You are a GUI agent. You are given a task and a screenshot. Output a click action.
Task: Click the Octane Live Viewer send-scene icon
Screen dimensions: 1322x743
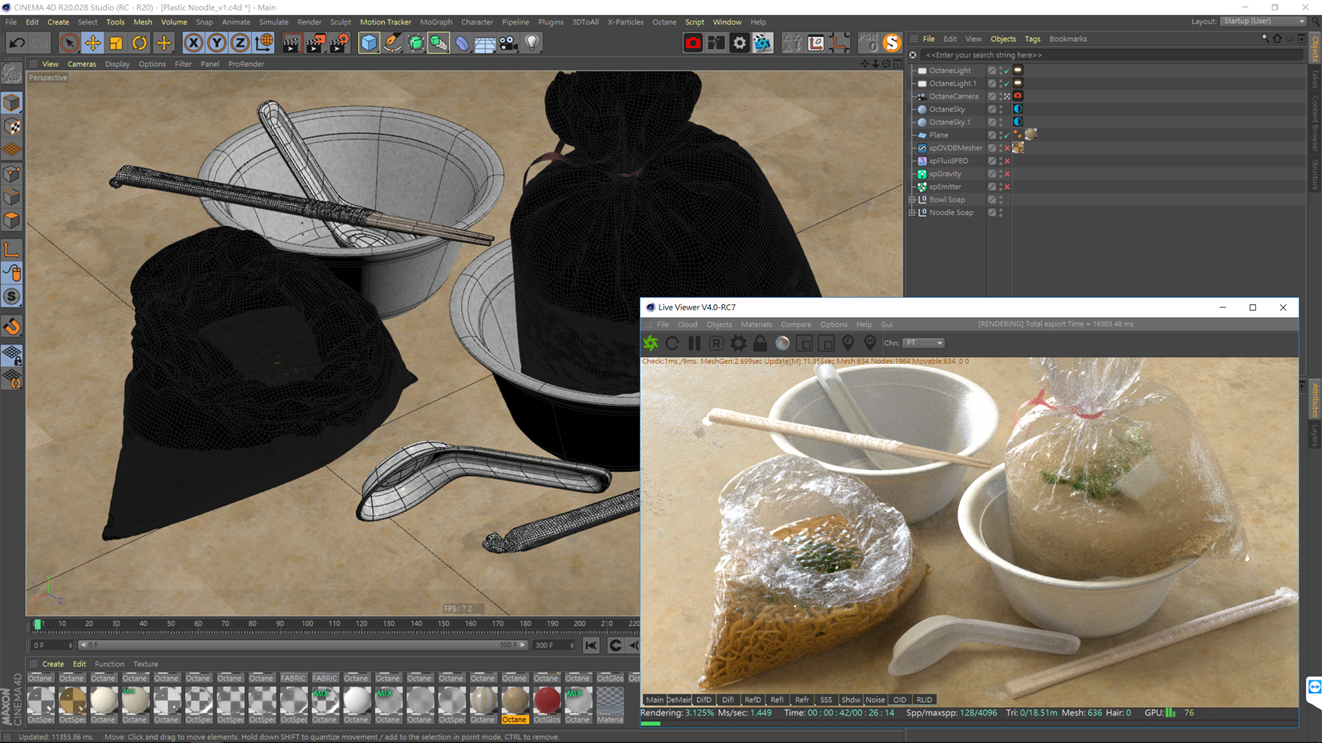pos(651,343)
